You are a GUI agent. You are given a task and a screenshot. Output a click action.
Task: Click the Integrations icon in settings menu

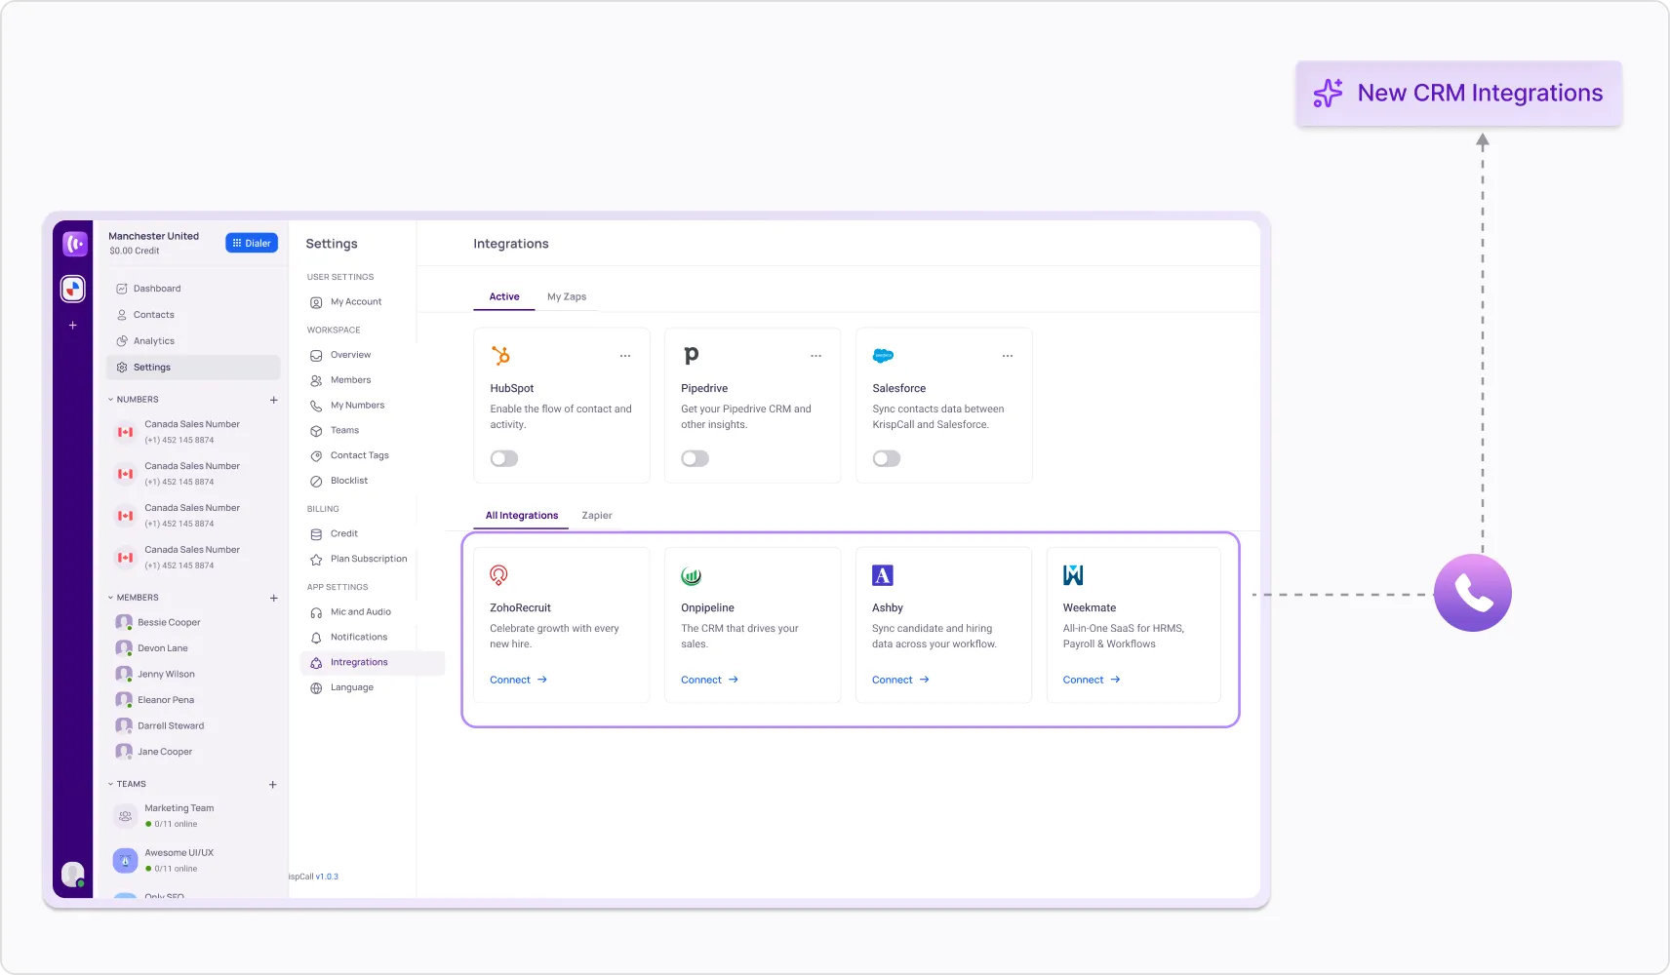[316, 663]
